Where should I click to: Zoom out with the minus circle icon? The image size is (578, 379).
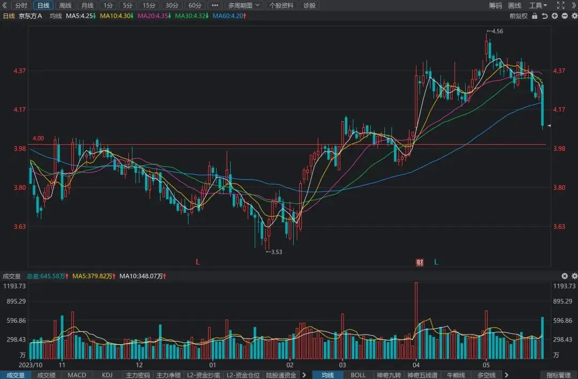point(565,16)
